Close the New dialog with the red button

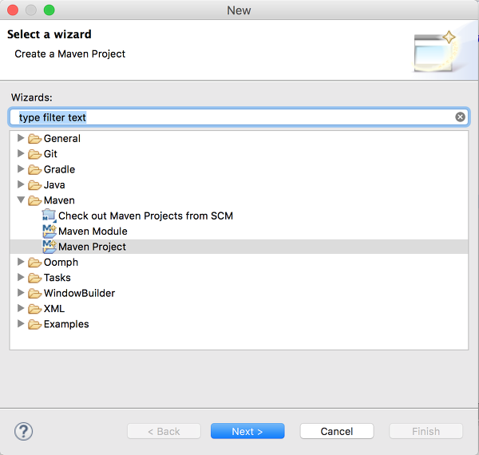pyautogui.click(x=13, y=10)
